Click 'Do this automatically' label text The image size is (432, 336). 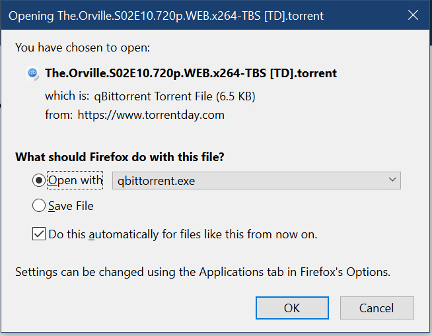(183, 234)
